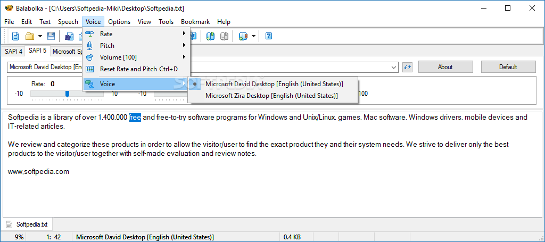Open the Tools menu

click(x=166, y=21)
